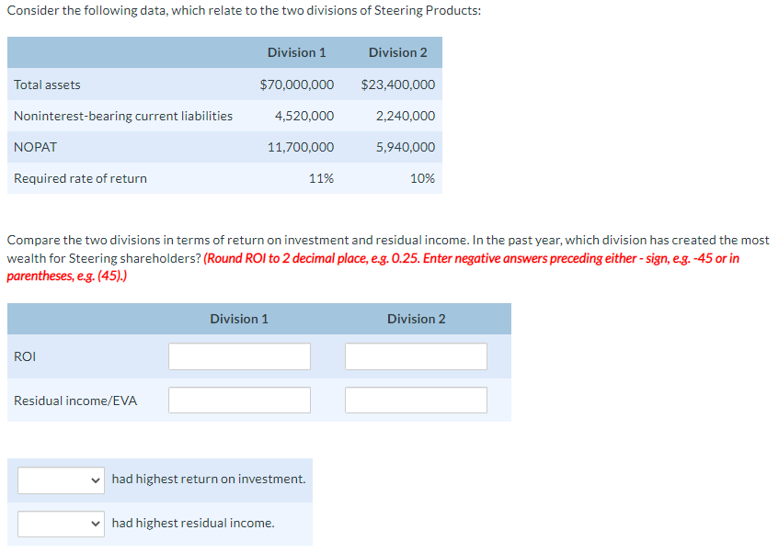Screen dimensions: 779x553
Task: Click the 10% required rate value
Action: [x=422, y=178]
